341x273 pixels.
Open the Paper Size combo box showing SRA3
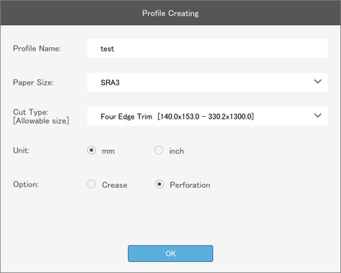click(207, 82)
